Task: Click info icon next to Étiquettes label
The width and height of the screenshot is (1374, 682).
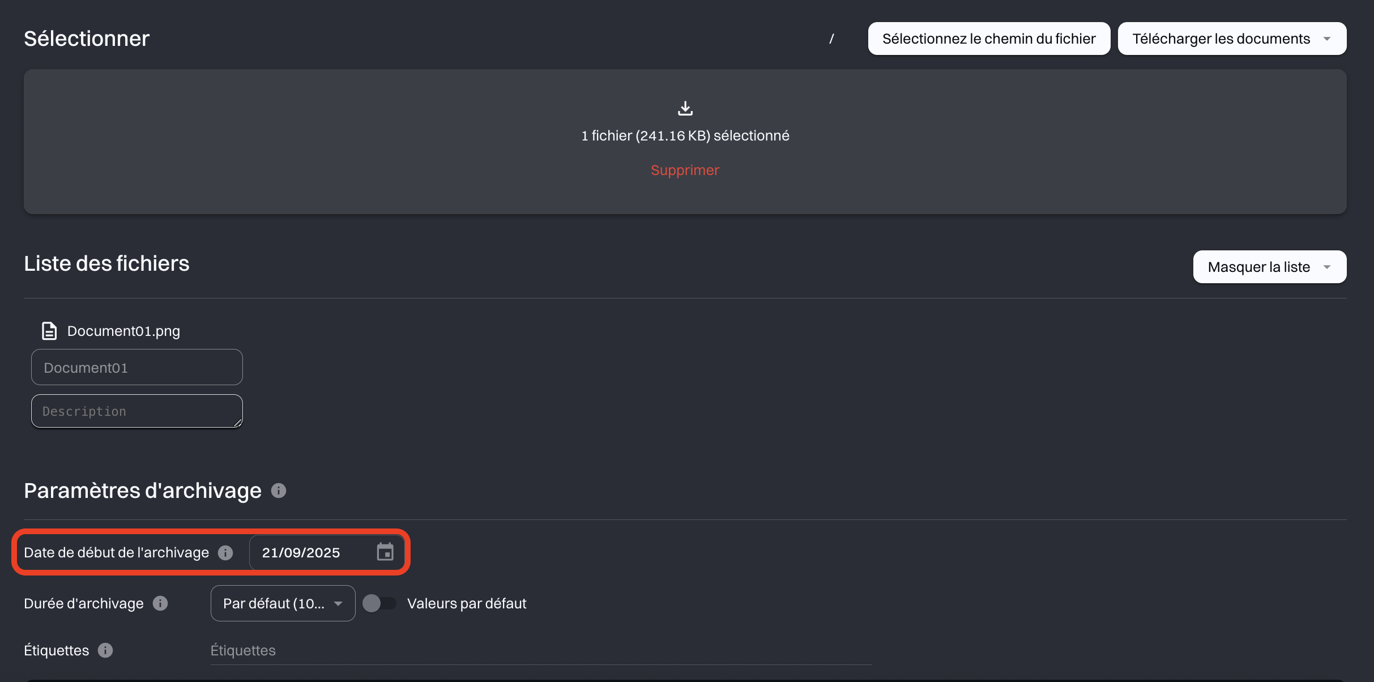Action: [x=105, y=650]
